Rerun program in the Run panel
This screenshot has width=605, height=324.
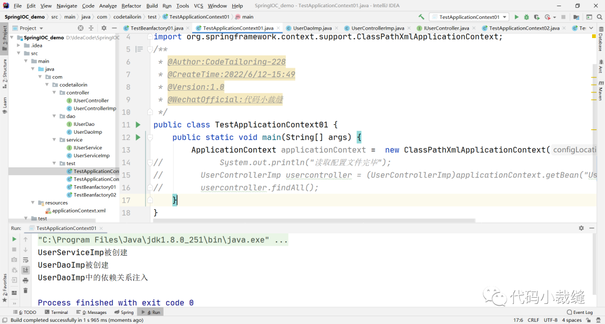pyautogui.click(x=14, y=240)
